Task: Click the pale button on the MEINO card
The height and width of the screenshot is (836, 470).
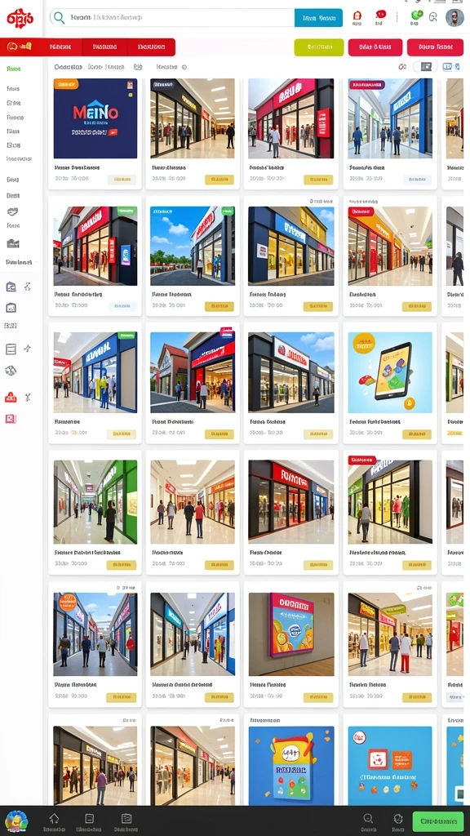Action: (122, 180)
